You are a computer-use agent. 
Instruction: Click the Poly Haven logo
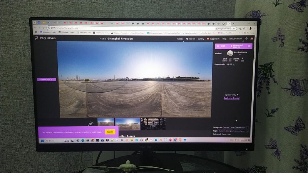(x=45, y=38)
